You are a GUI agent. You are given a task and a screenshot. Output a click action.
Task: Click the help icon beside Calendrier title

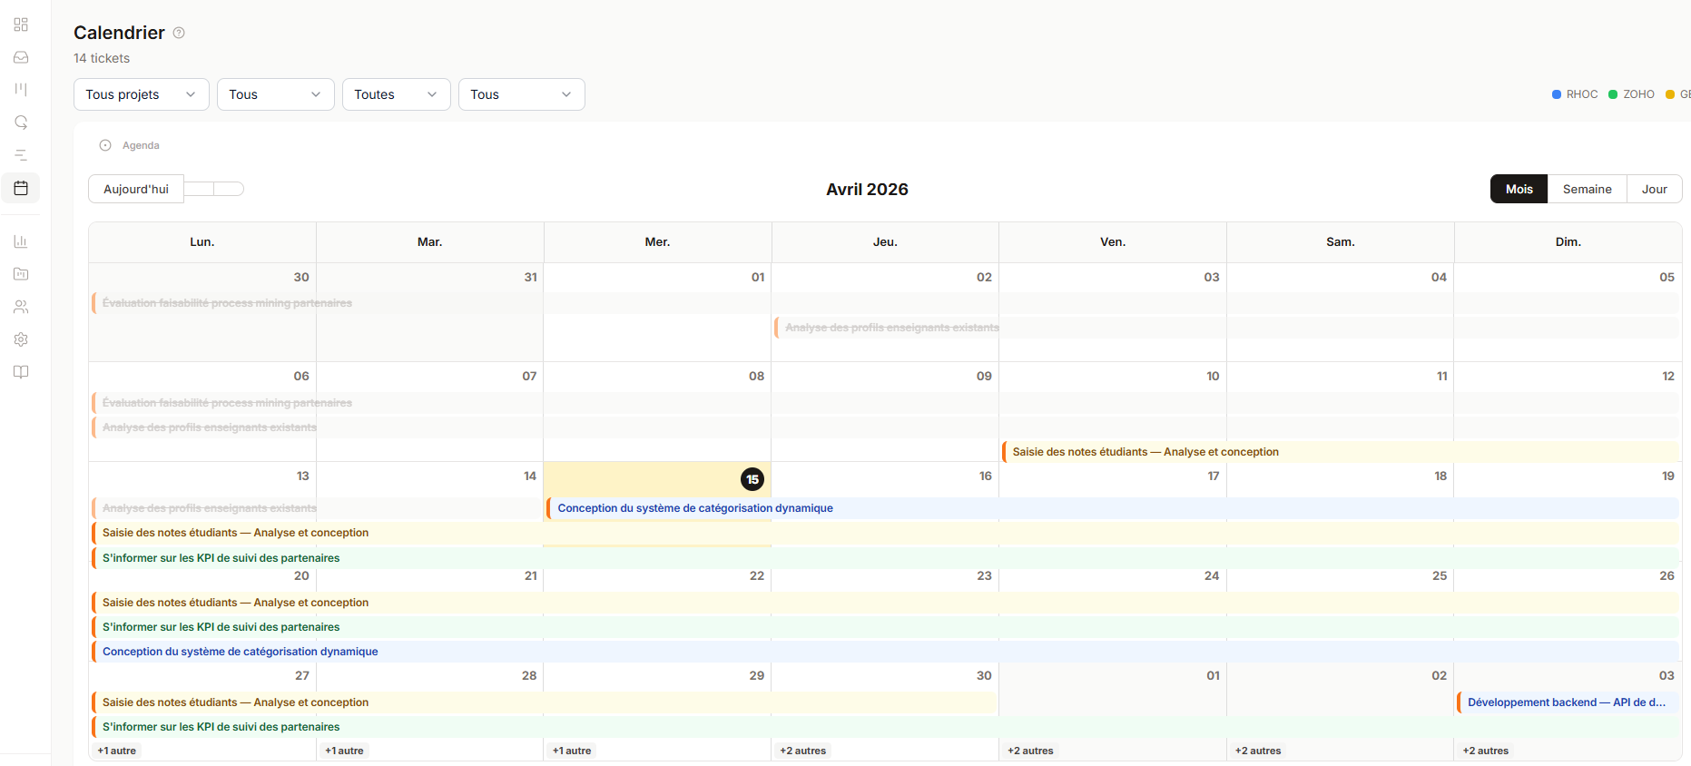[x=179, y=33]
